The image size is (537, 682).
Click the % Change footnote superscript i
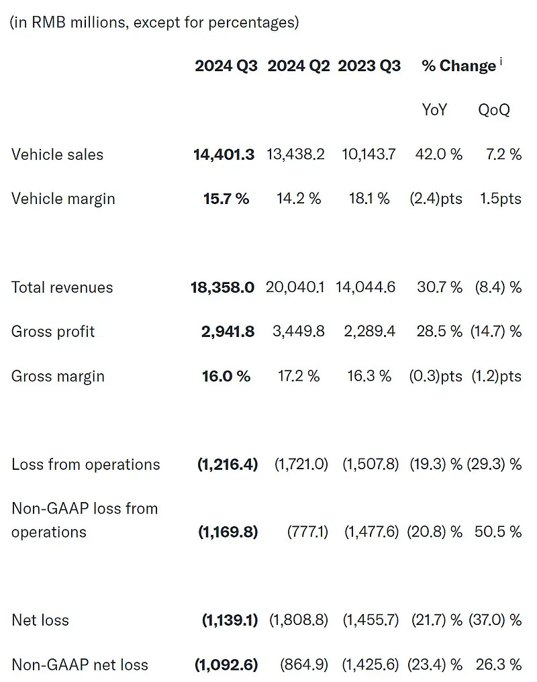coord(501,62)
